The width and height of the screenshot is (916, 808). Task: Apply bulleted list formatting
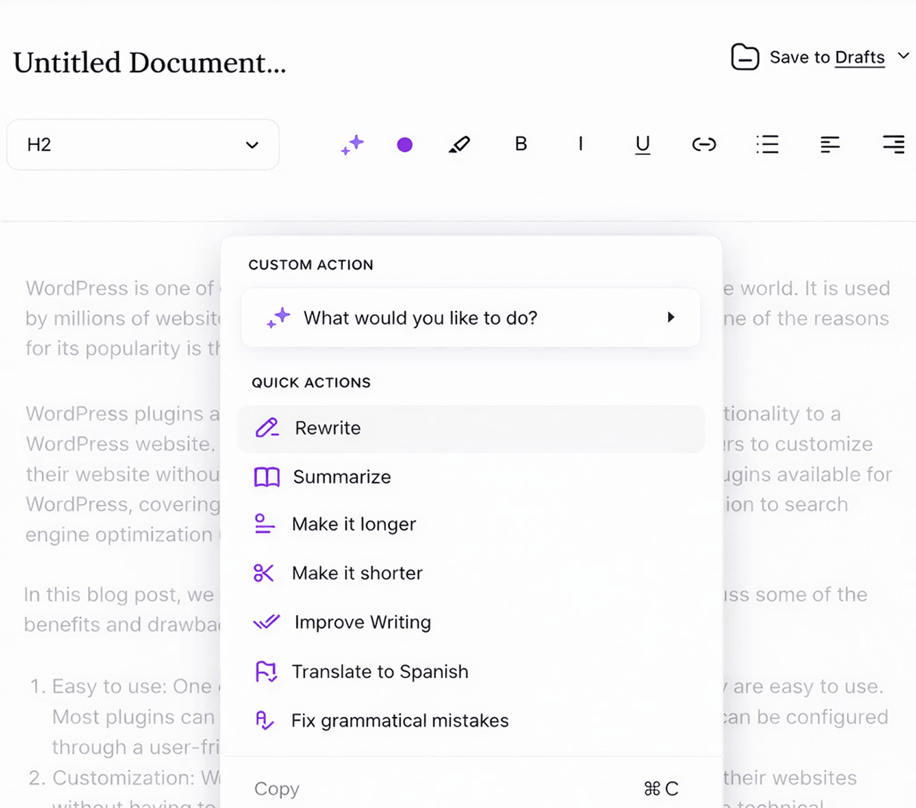click(767, 145)
